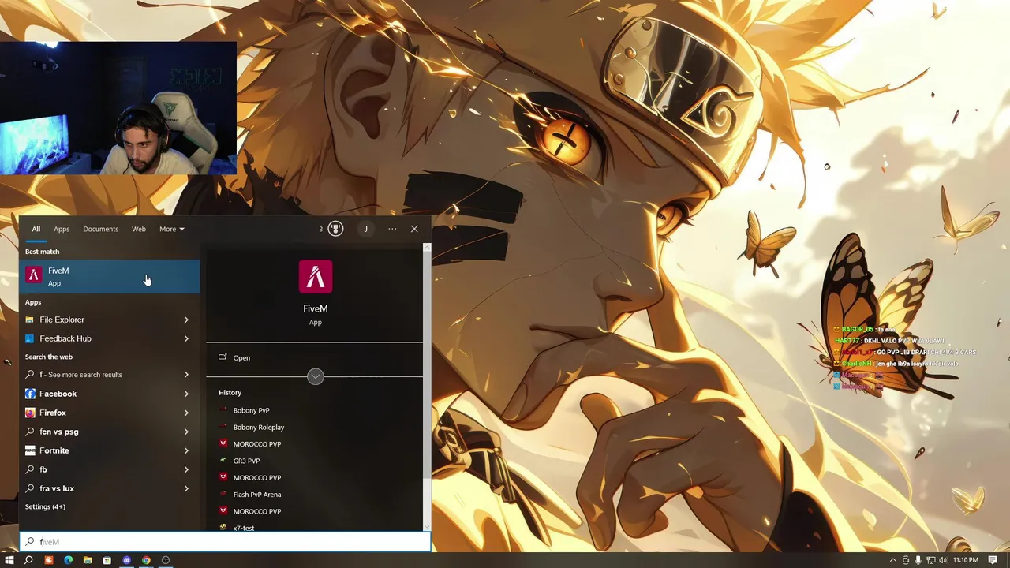Open the volume speaker tray icon
Screen dimensions: 1010x568
(x=942, y=560)
